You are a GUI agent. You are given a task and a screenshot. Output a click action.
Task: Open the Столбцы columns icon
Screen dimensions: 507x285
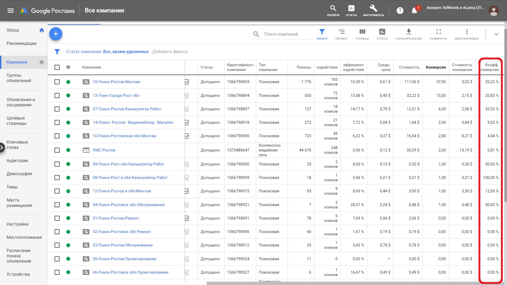click(x=362, y=32)
